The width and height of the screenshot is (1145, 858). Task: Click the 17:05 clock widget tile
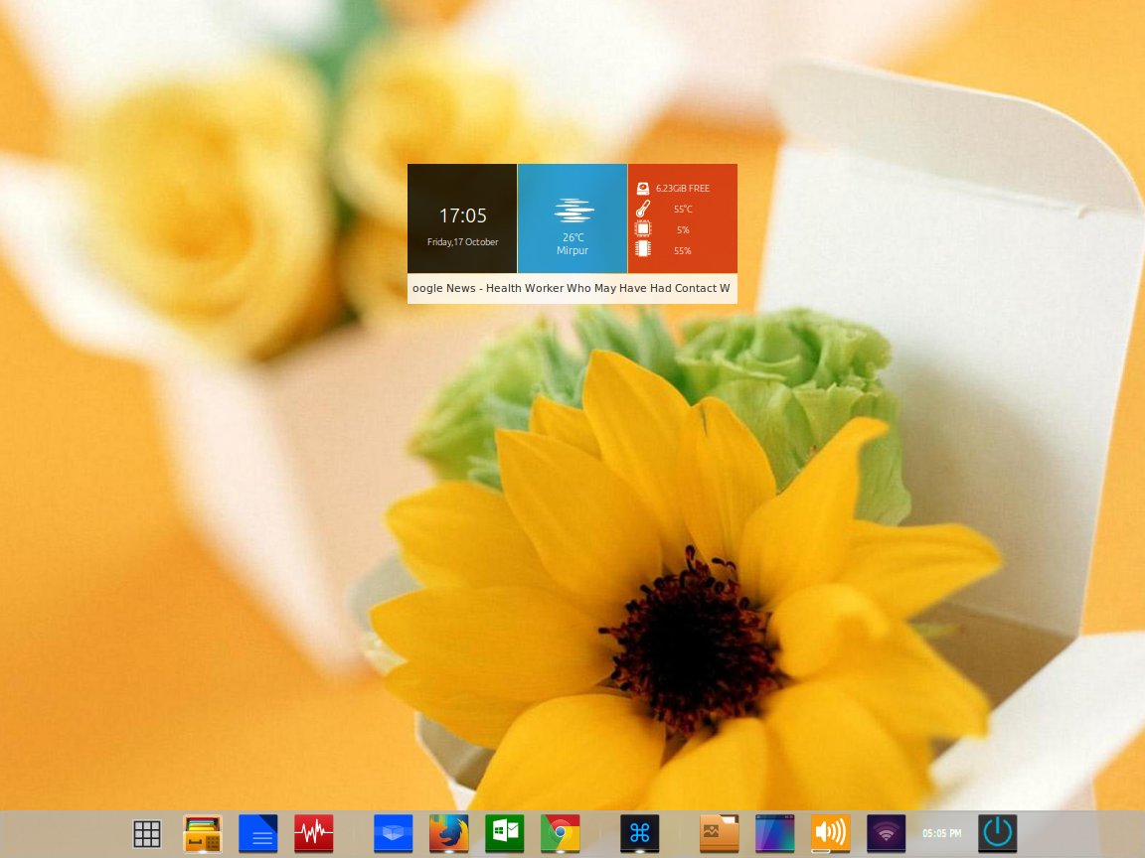(x=462, y=218)
